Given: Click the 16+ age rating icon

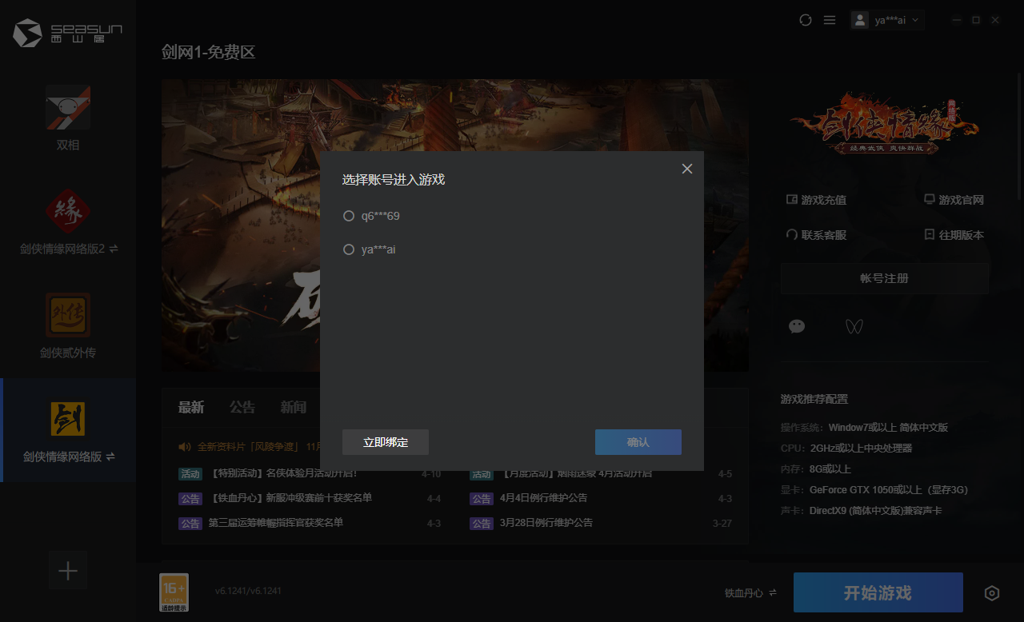Looking at the screenshot, I should point(174,592).
